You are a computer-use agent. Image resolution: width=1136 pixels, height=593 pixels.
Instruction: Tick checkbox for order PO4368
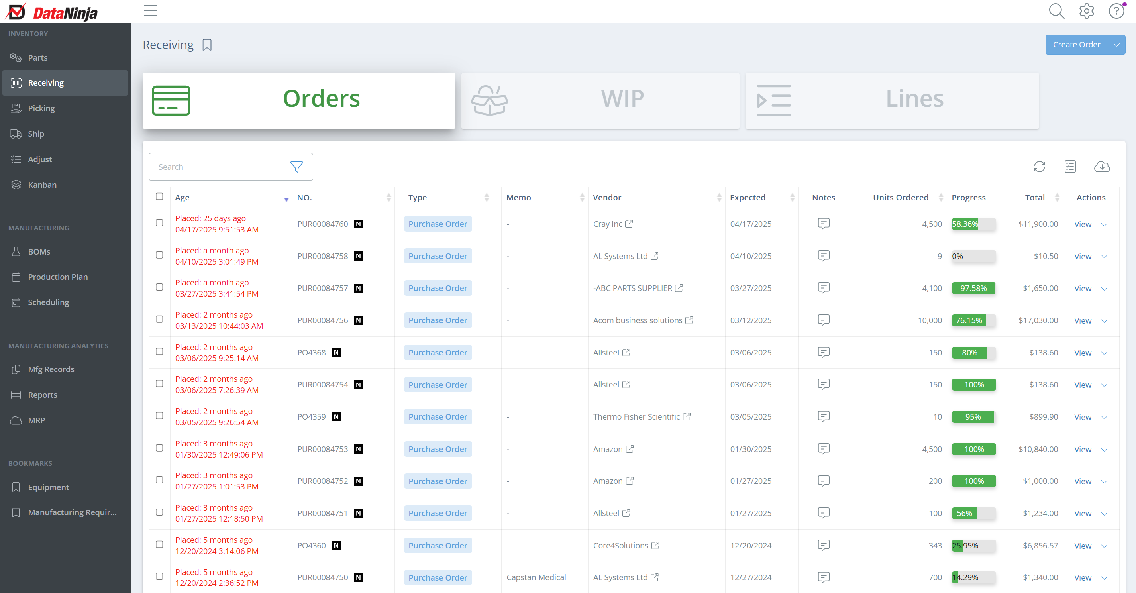click(159, 351)
